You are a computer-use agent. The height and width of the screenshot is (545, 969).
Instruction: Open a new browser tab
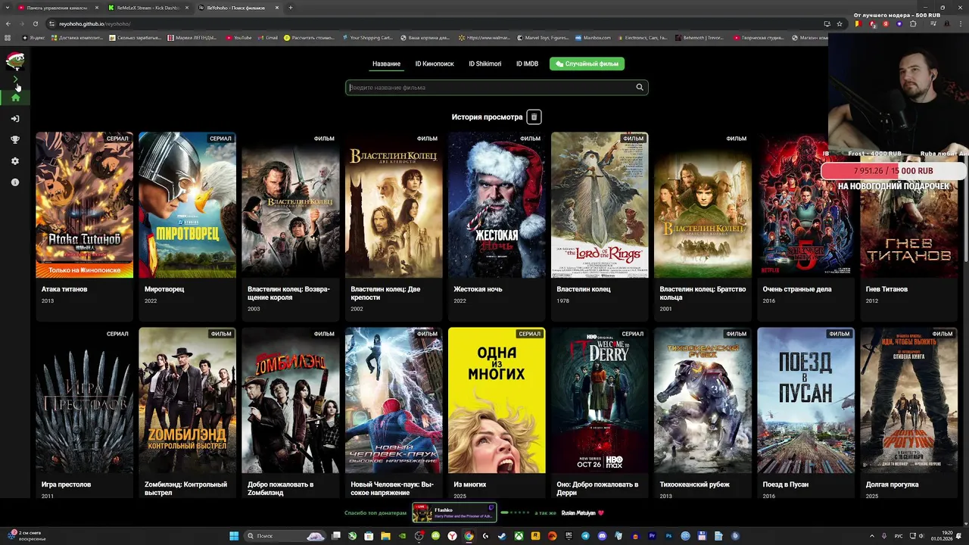(x=290, y=8)
